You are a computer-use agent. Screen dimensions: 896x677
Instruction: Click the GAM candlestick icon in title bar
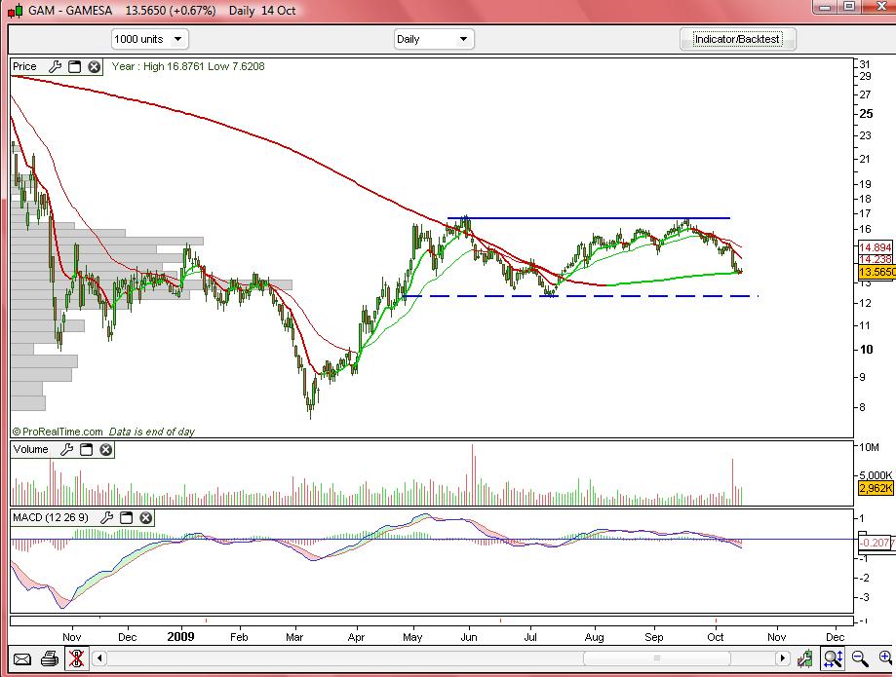16,11
